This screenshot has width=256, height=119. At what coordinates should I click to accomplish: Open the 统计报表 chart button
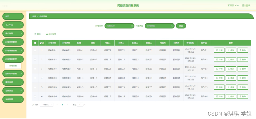51,34
